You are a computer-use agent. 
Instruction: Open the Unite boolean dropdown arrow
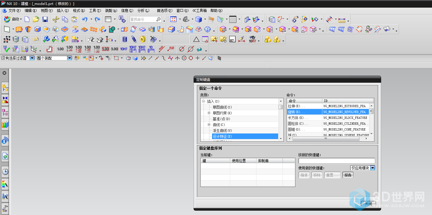[x=118, y=29]
